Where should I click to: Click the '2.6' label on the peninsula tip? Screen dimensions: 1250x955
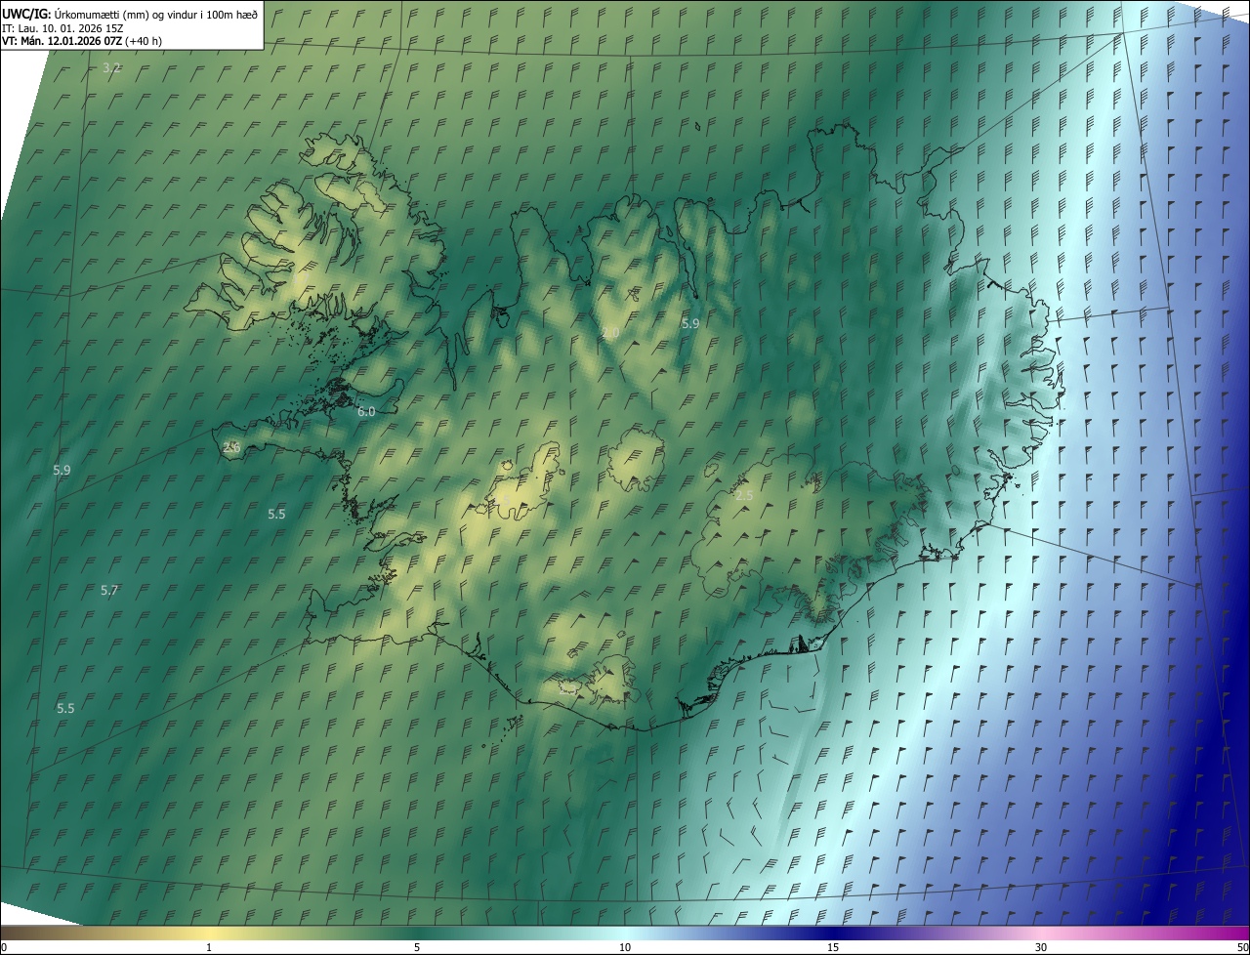pos(231,447)
